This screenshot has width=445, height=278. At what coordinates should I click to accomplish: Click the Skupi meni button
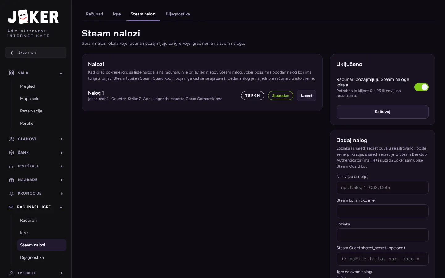point(36,53)
